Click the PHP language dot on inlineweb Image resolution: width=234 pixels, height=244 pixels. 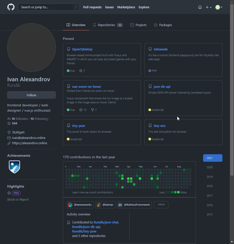click(150, 71)
